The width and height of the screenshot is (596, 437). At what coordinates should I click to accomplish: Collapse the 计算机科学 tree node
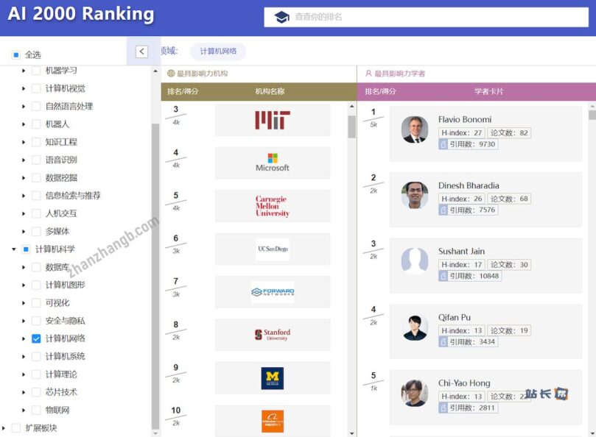coord(14,249)
